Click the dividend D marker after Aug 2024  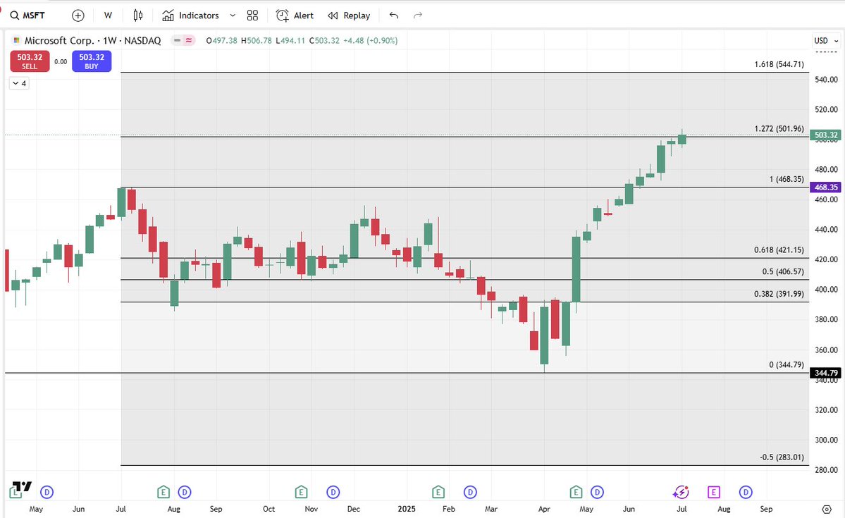pyautogui.click(x=185, y=492)
